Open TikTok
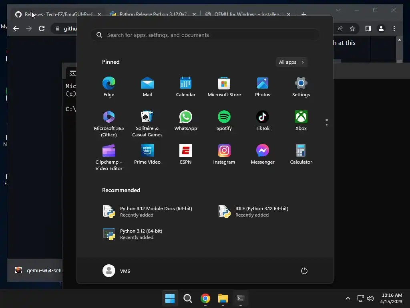The image size is (410, 308). point(263,120)
